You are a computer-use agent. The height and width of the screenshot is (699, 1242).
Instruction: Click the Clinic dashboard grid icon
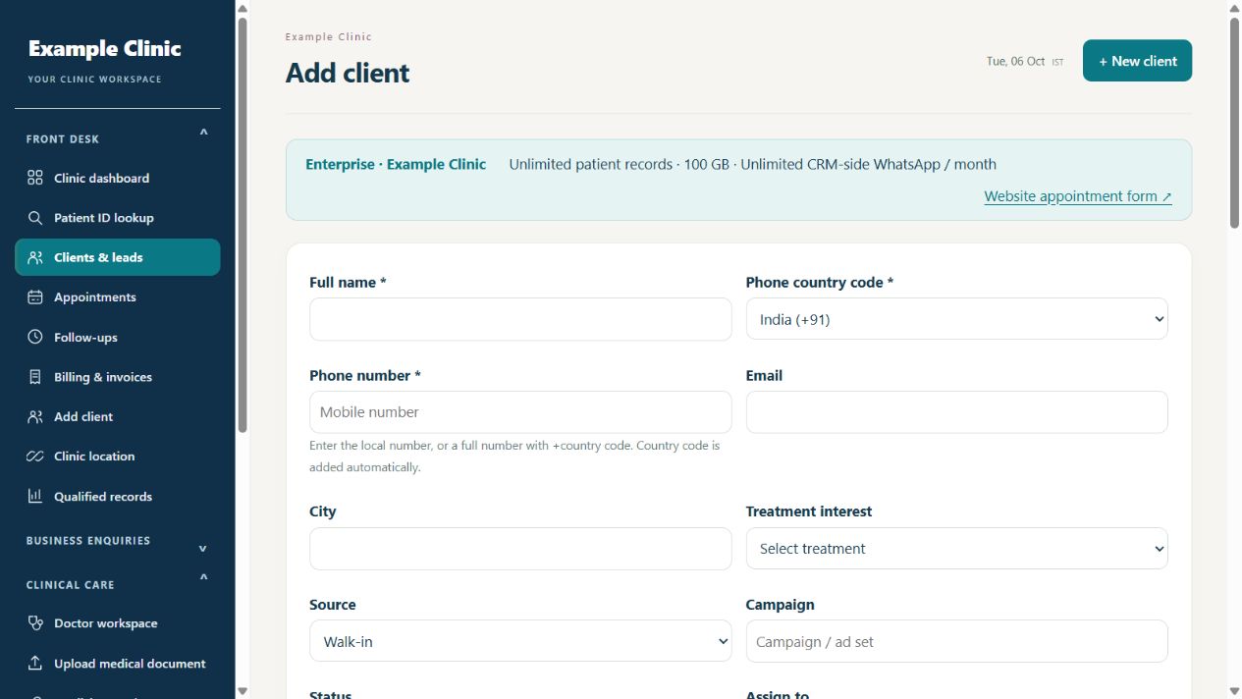point(35,178)
